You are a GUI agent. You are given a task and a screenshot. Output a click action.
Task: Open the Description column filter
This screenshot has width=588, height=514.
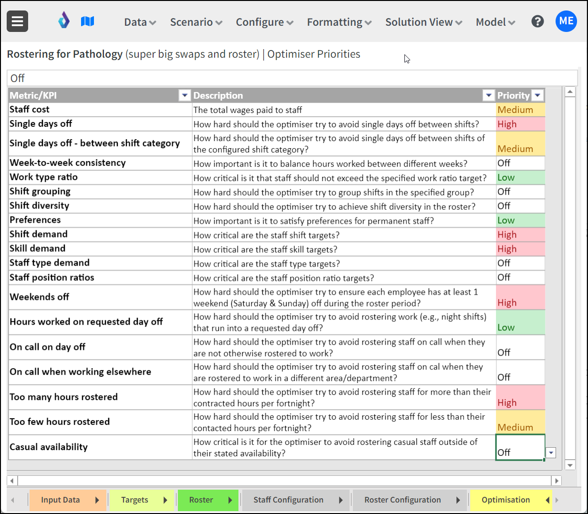coord(488,95)
